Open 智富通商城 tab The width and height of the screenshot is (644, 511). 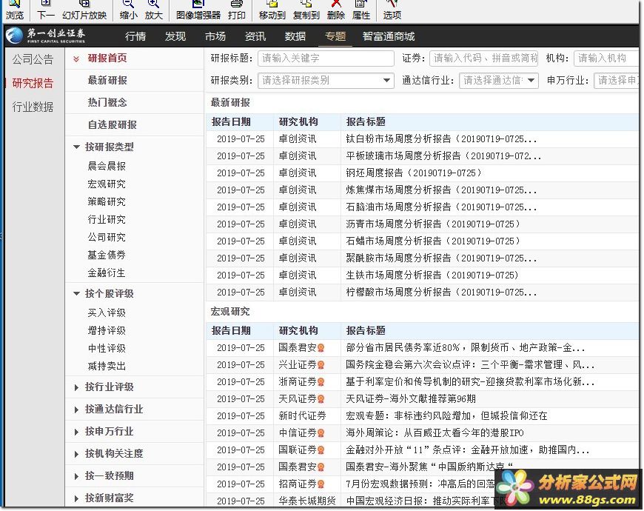pos(388,36)
